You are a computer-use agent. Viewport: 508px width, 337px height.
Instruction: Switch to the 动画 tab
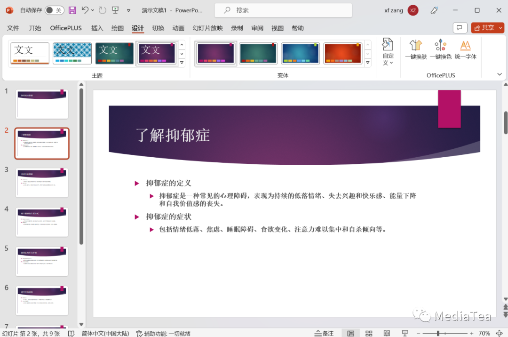pyautogui.click(x=178, y=28)
